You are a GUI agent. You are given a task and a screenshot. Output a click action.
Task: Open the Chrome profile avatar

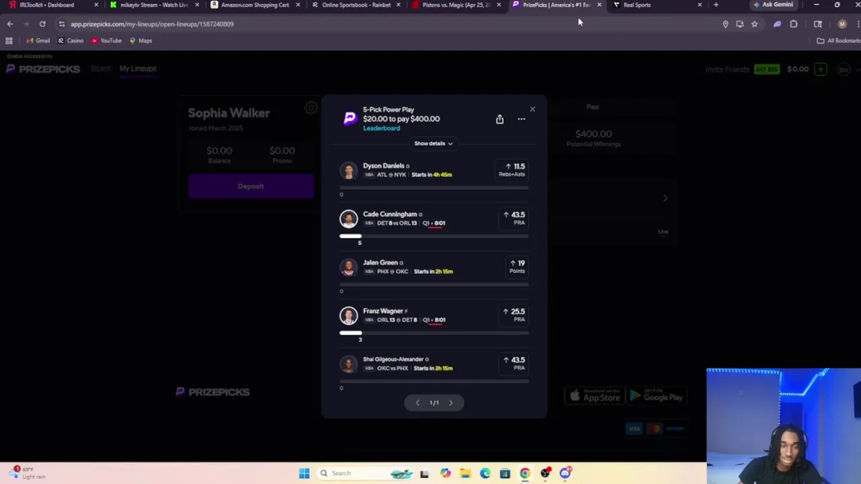[842, 24]
